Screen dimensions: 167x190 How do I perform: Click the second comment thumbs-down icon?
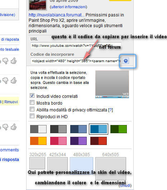click(5, 81)
